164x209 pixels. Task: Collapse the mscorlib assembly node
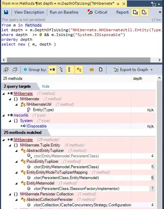click(3, 116)
